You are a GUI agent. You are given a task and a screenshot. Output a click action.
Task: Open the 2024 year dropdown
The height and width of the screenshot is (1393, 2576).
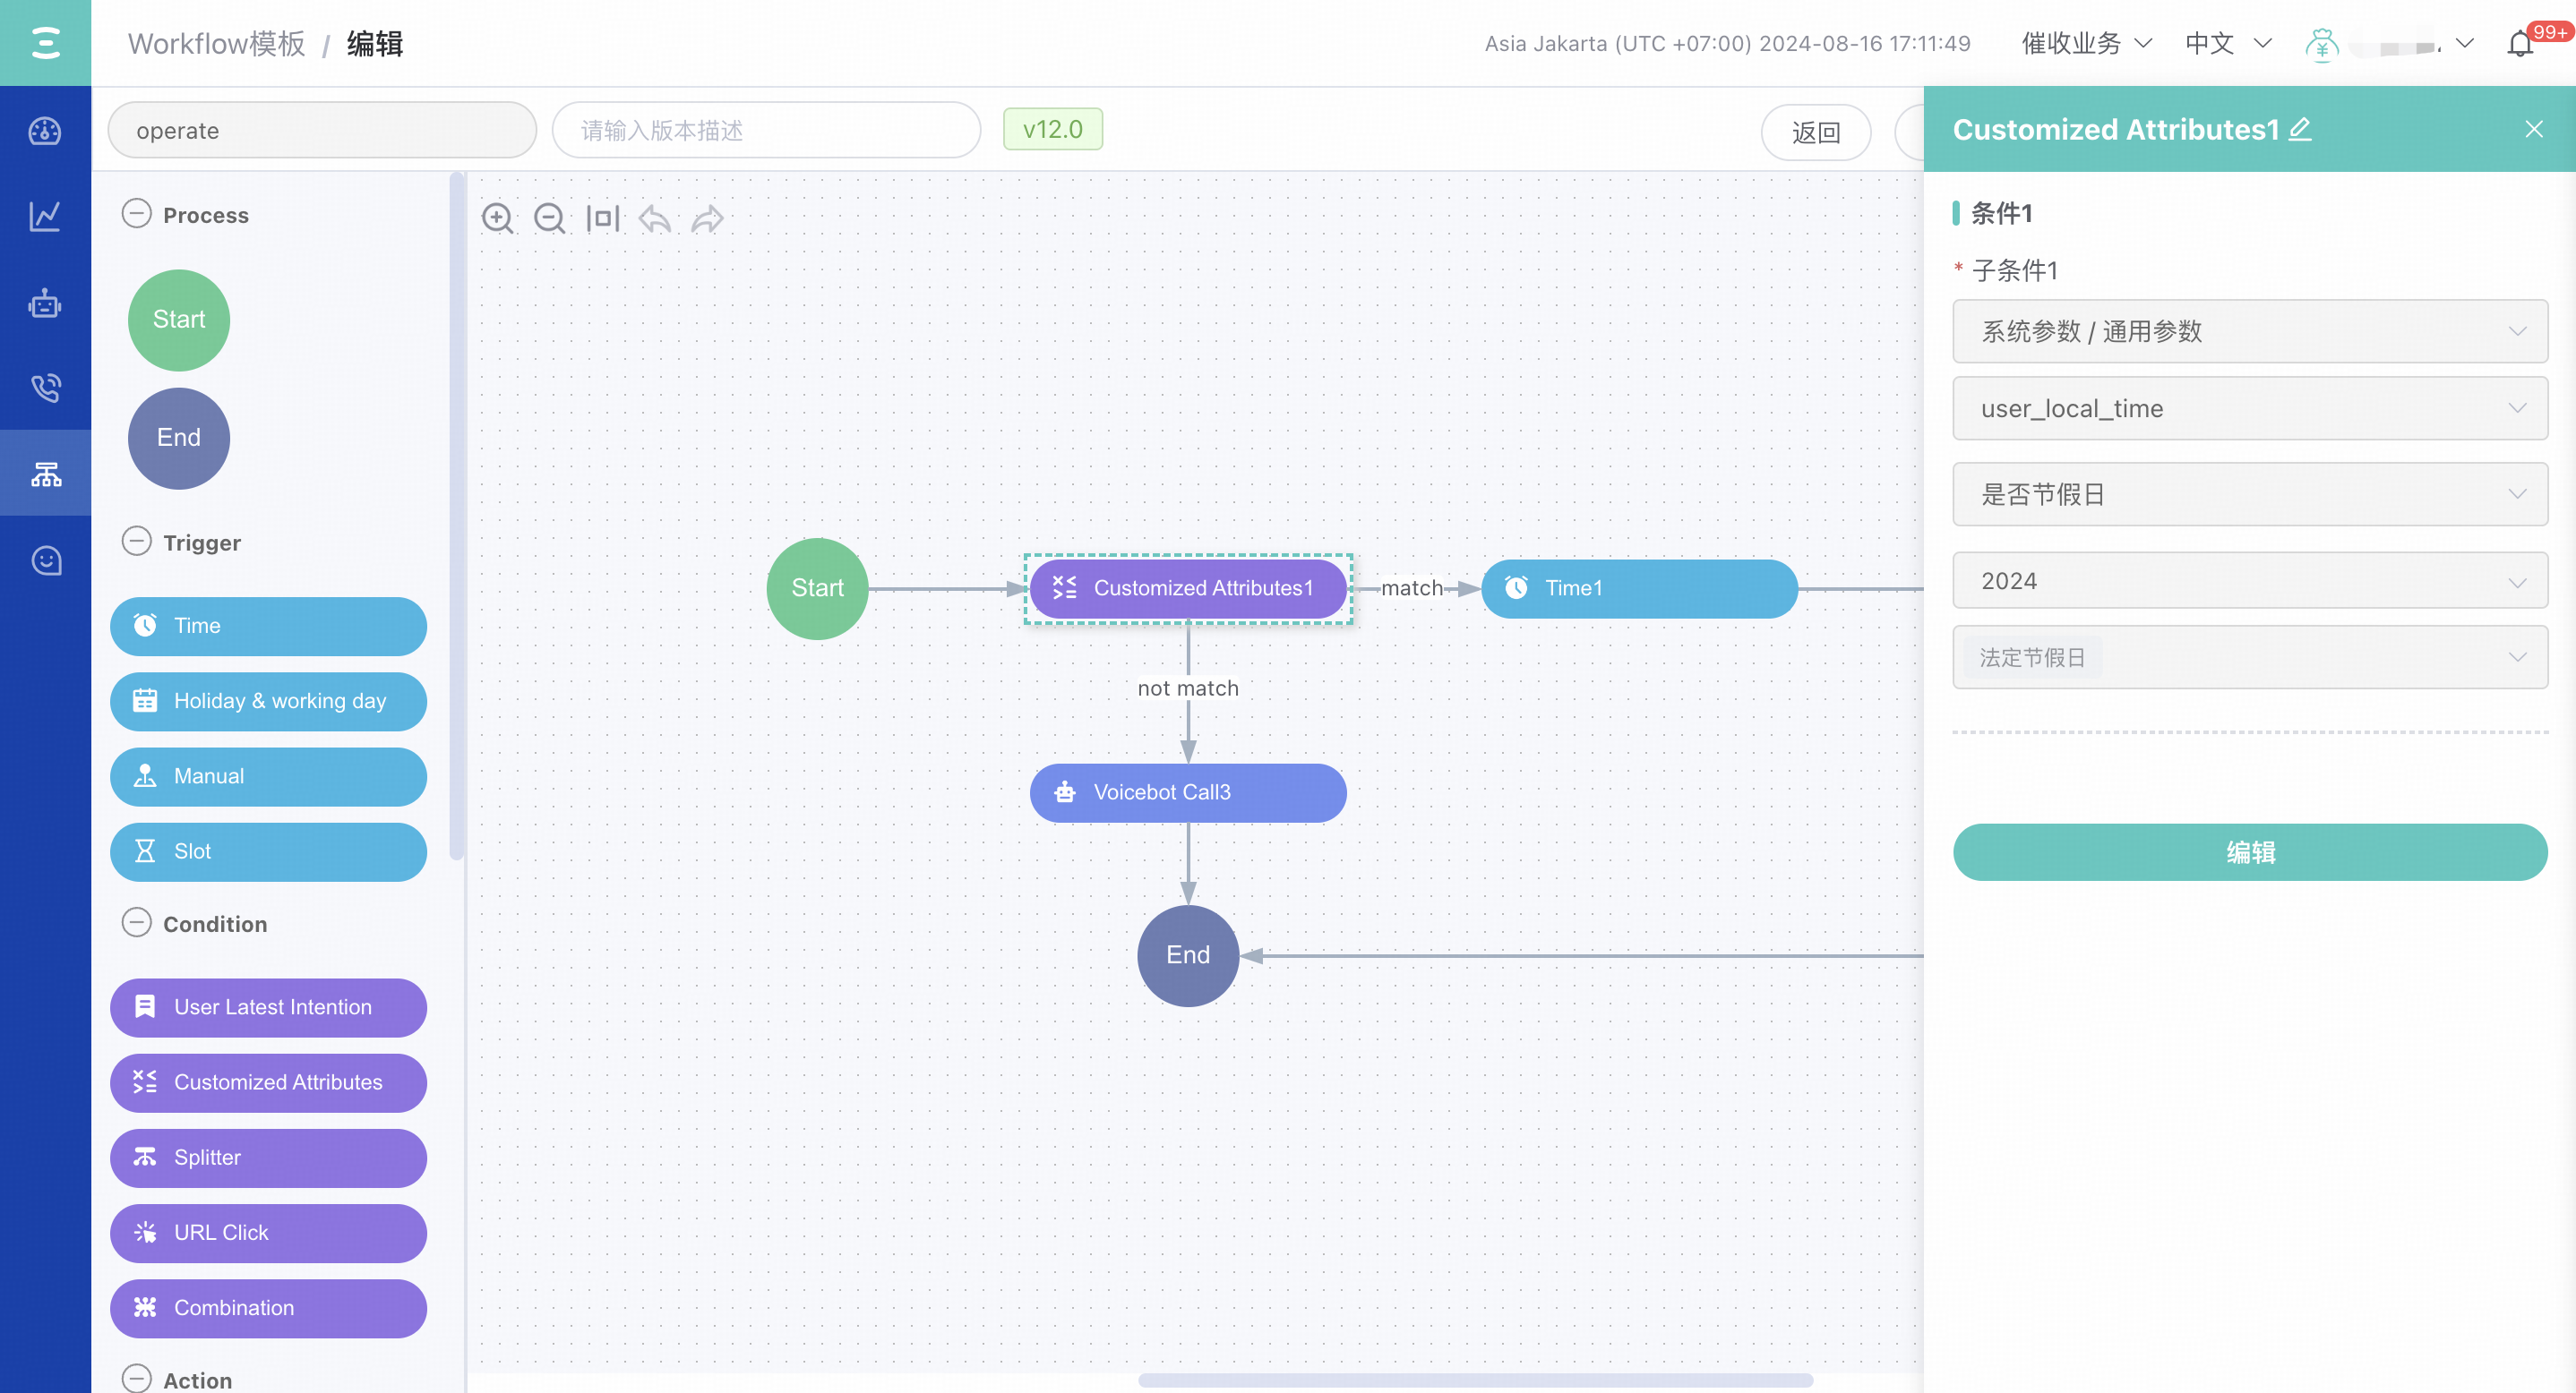[2250, 581]
